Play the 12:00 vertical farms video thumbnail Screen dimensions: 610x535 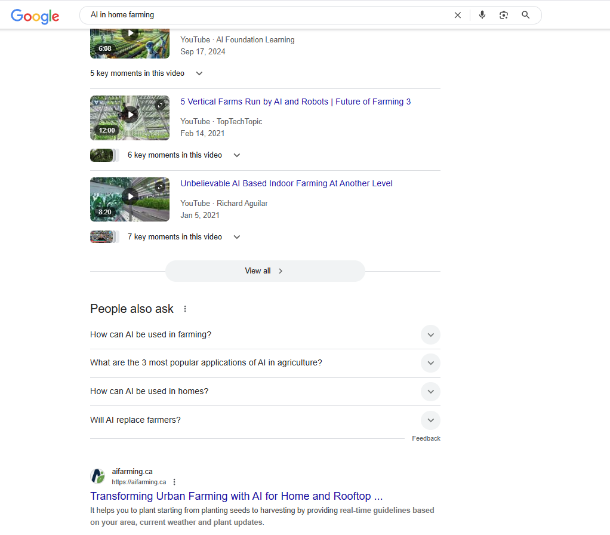pyautogui.click(x=130, y=118)
